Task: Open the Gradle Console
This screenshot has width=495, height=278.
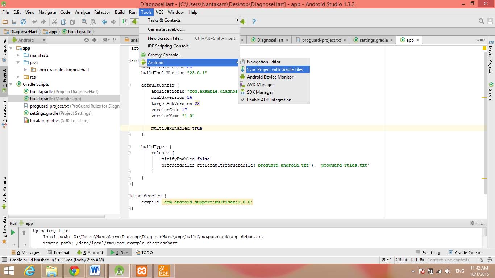Action: [x=466, y=253]
